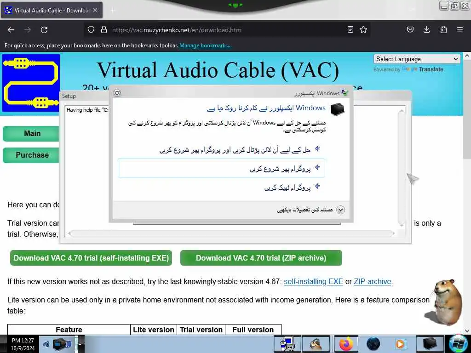Open the version 4.67 ZIP archive link

tap(373, 282)
